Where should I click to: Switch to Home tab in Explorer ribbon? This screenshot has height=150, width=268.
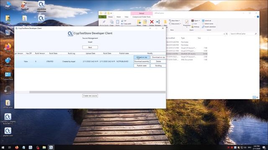coord(111,17)
